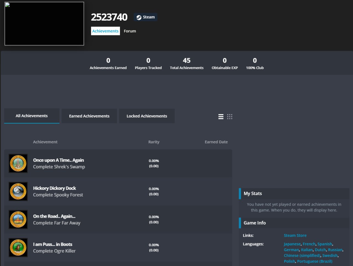This screenshot has height=266, width=353.
Task: Click the Russian language link
Action: pos(335,250)
